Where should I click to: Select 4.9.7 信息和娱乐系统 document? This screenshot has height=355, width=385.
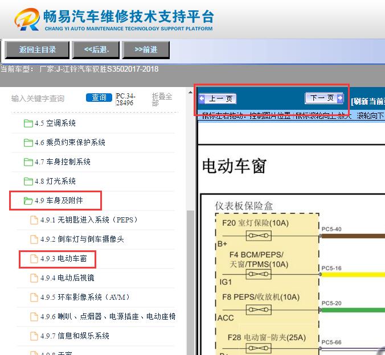75,336
